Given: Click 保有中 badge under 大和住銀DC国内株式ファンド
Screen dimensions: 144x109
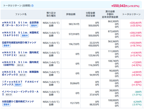Looking at the screenshot, I should click(7, 104).
